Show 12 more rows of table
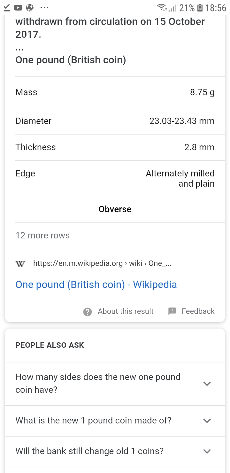 [42, 236]
